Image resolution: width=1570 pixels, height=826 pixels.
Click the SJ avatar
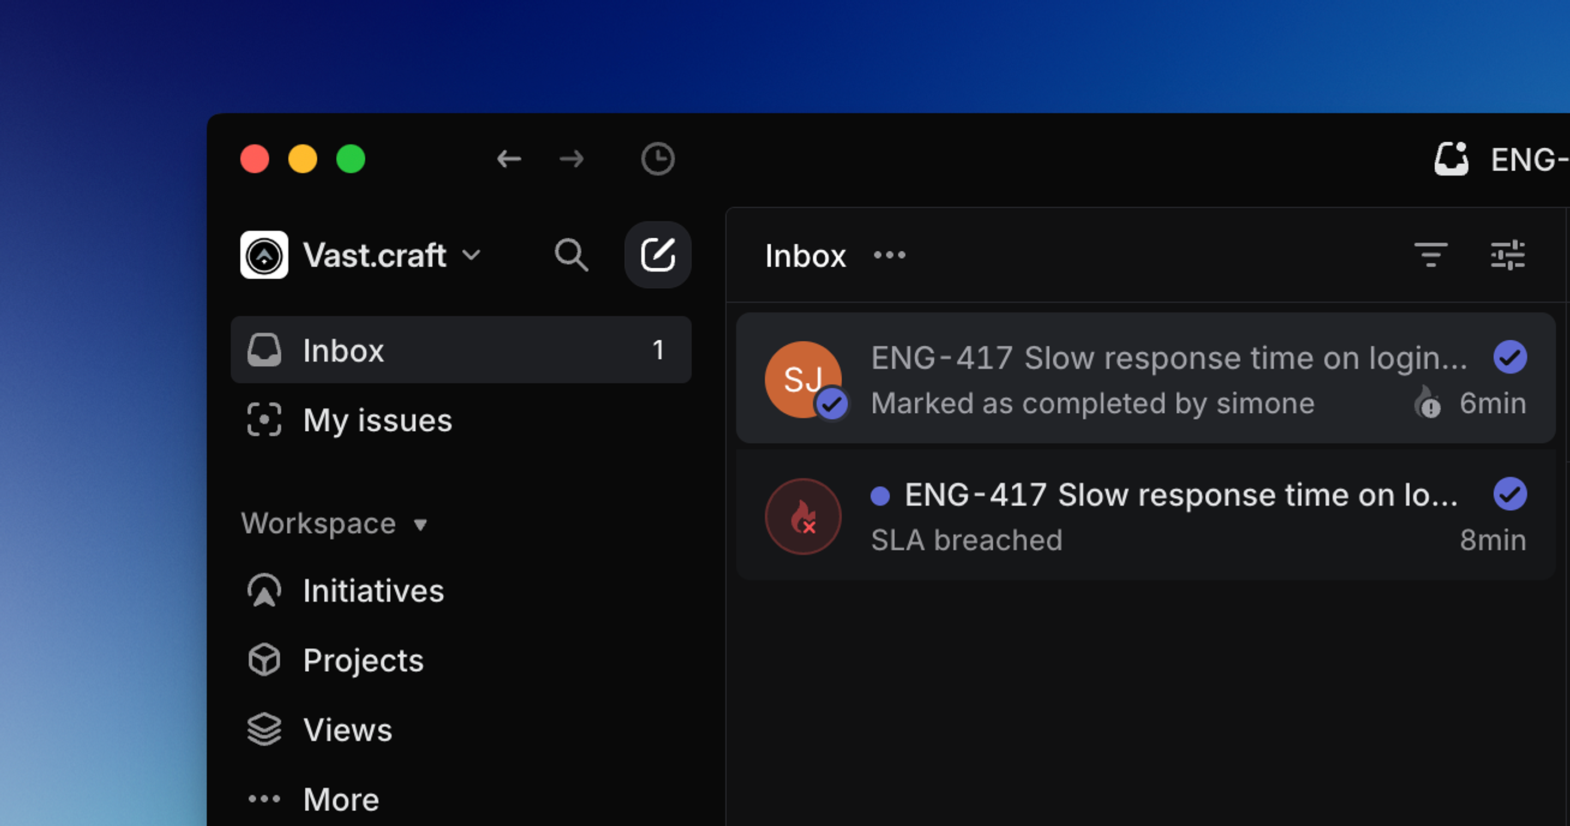pyautogui.click(x=804, y=379)
